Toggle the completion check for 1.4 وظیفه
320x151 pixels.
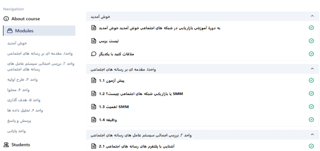tap(311, 120)
